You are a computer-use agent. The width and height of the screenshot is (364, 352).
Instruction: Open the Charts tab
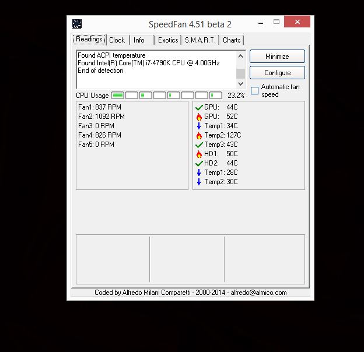pyautogui.click(x=232, y=40)
